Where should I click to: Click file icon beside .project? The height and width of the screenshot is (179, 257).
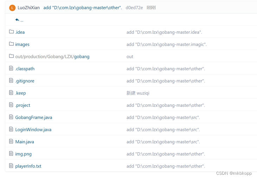click(x=11, y=104)
